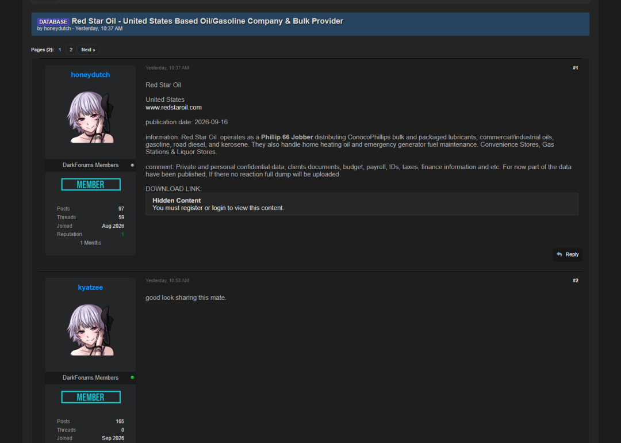Viewport: 621px width, 443px height.
Task: Click the DATABASE thread prefix tag
Action: (x=53, y=22)
